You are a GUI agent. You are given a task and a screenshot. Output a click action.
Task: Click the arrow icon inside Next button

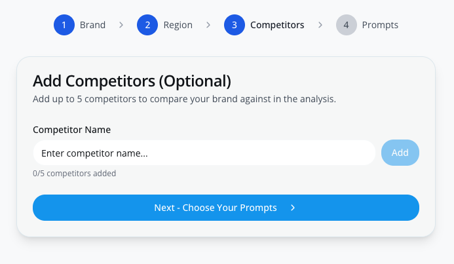(293, 208)
